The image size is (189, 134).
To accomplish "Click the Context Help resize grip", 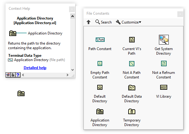I will [73, 76].
